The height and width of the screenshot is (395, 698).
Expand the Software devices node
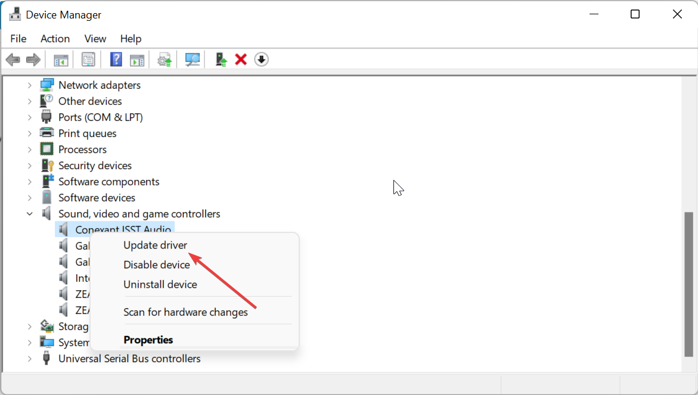tap(29, 198)
